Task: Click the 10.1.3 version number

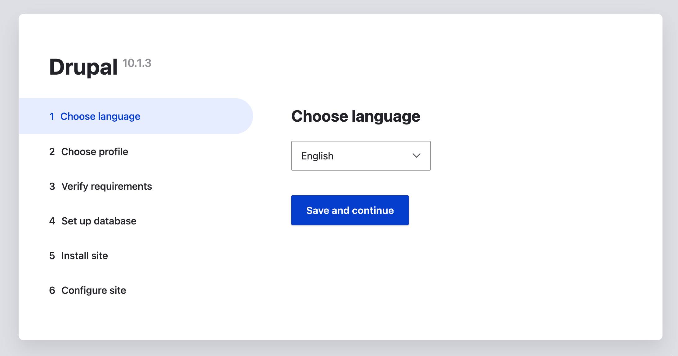Action: [x=137, y=63]
